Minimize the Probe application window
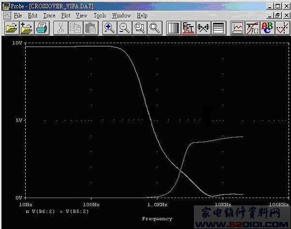291x229 pixels. 270,6
